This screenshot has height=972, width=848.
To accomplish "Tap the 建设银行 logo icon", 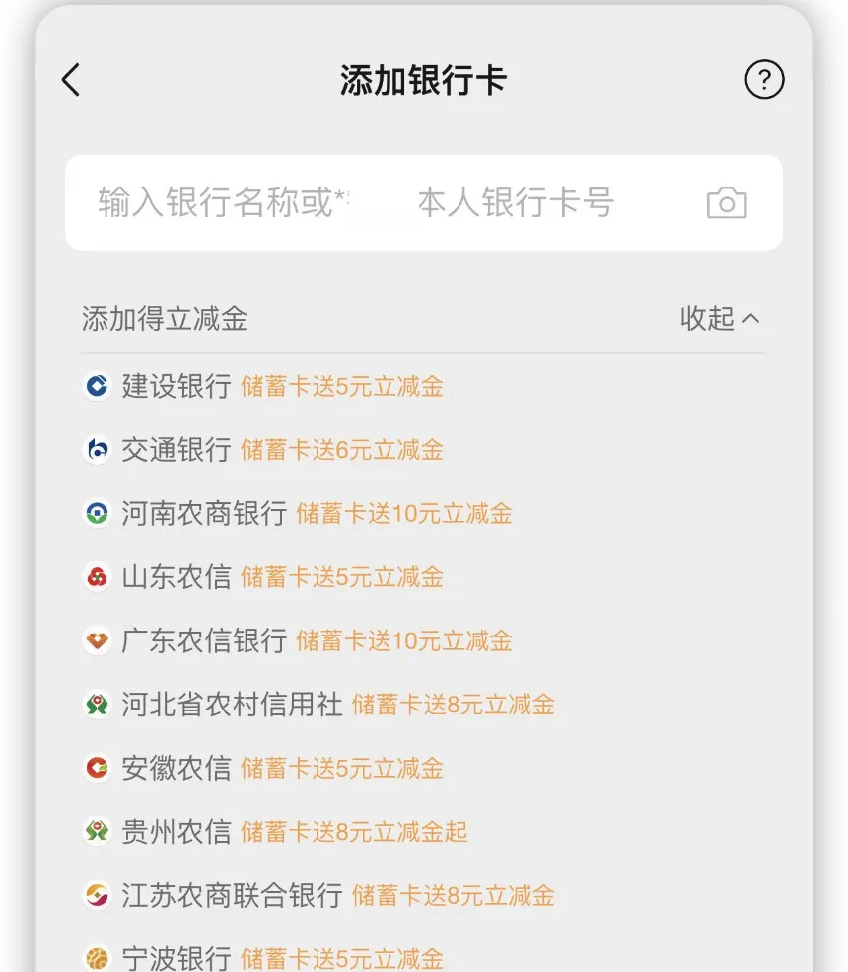I will click(x=97, y=386).
